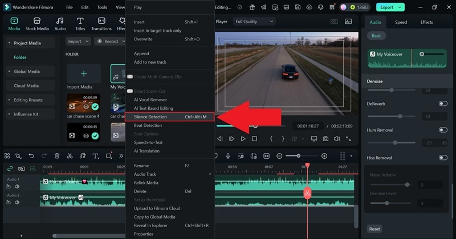
Task: Click the microphone voiceover record icon
Action: 229,156
